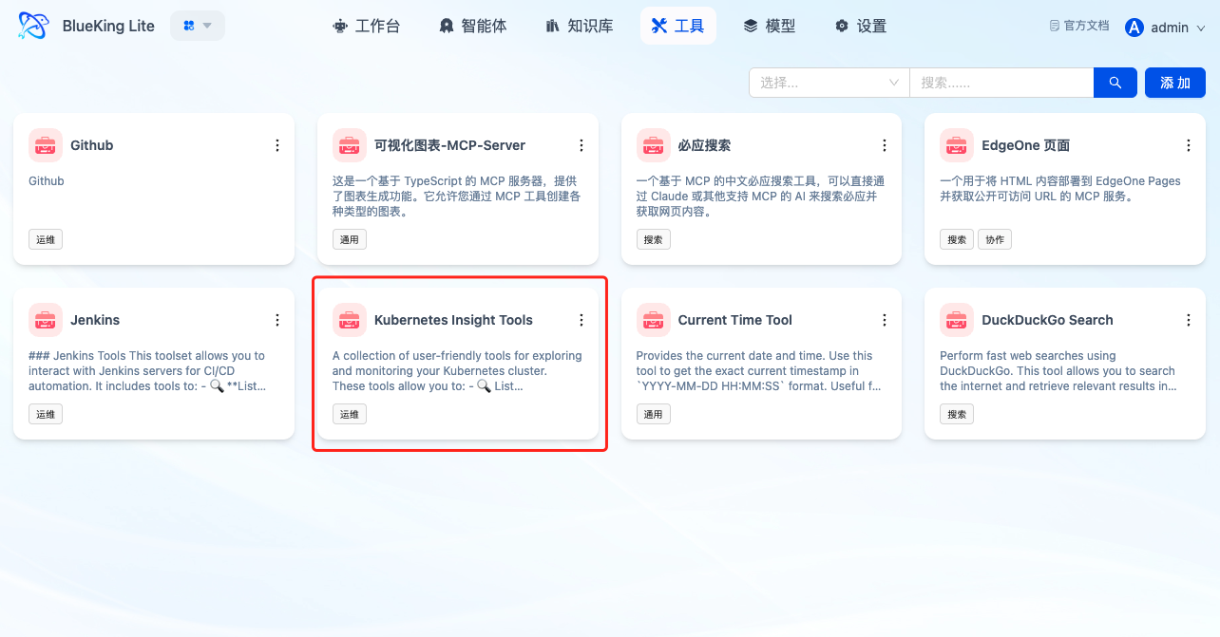Open the Kubernetes Insight Tools card title
Viewport: 1220px width, 637px height.
pyautogui.click(x=453, y=320)
